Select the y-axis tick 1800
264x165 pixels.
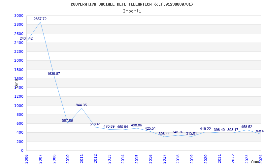(x=19, y=70)
